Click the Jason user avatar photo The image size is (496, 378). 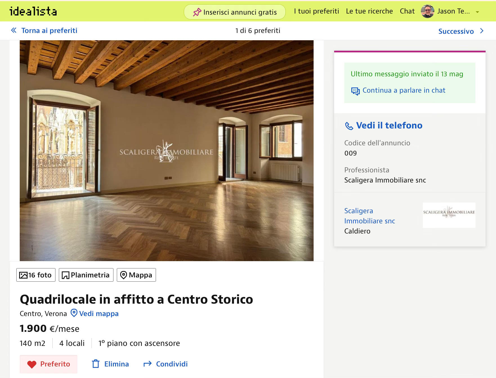(427, 11)
